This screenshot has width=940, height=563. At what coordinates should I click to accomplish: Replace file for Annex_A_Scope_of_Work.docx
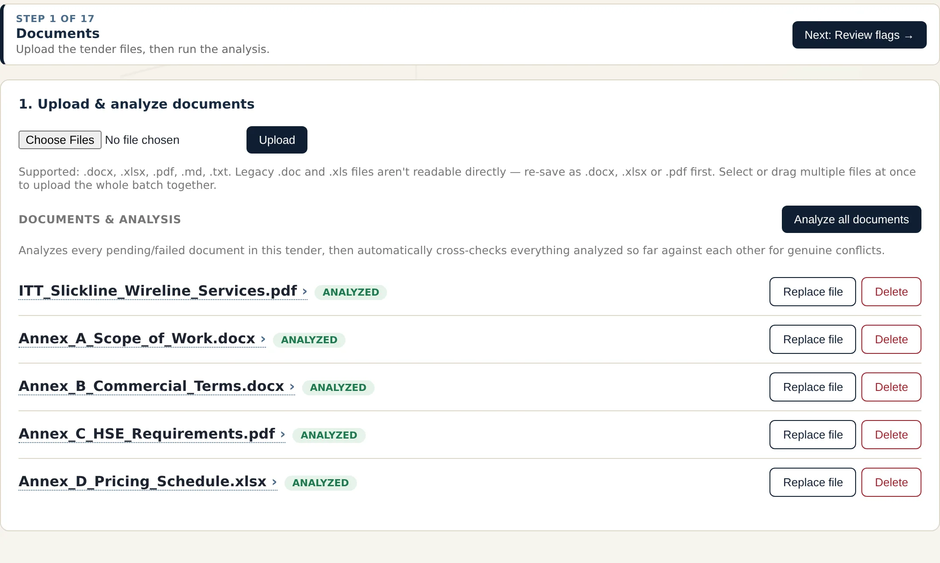point(813,339)
